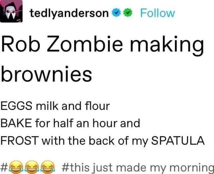This screenshot has width=214, height=174.
Task: Click the capitalized word 'EGGS'
Action: coord(16,106)
